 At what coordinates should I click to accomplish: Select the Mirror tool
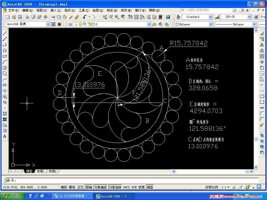262,45
